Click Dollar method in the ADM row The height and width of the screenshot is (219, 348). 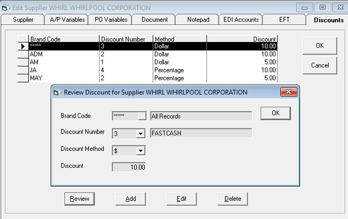point(180,54)
